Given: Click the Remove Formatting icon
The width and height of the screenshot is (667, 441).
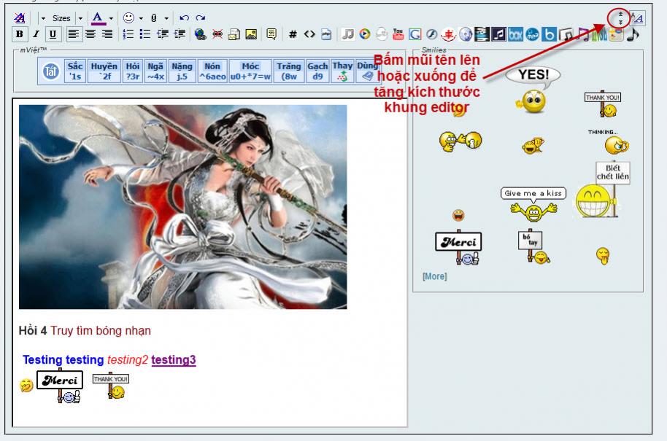Looking at the screenshot, I should [20, 17].
